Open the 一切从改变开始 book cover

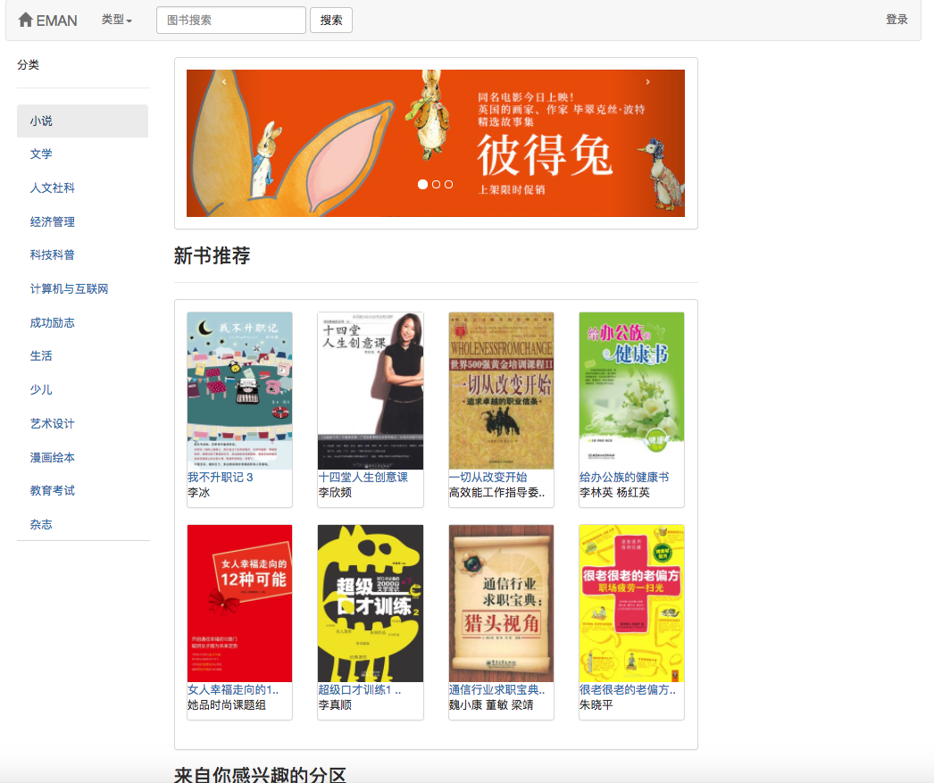(501, 390)
